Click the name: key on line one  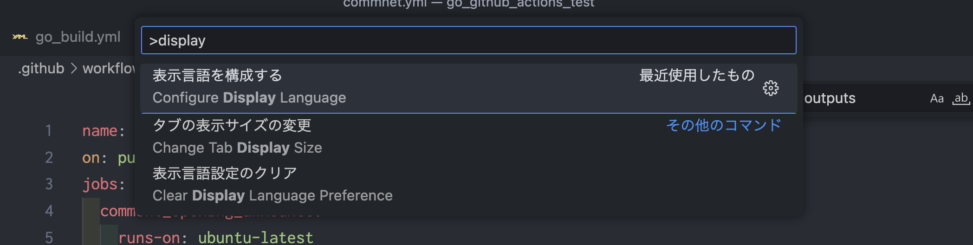[x=104, y=131]
